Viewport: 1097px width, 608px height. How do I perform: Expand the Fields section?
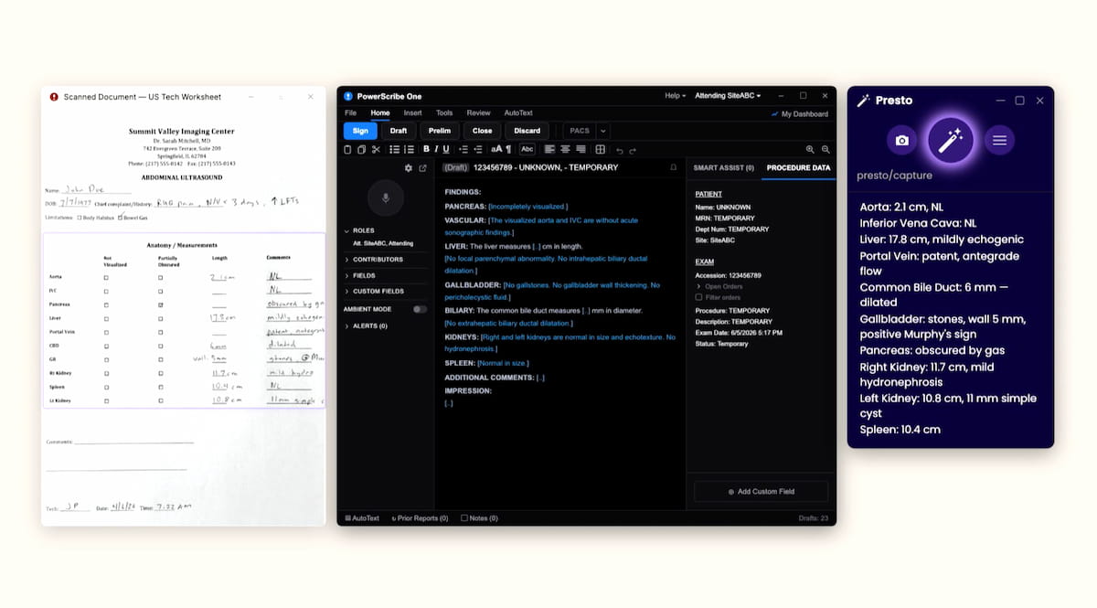(360, 275)
